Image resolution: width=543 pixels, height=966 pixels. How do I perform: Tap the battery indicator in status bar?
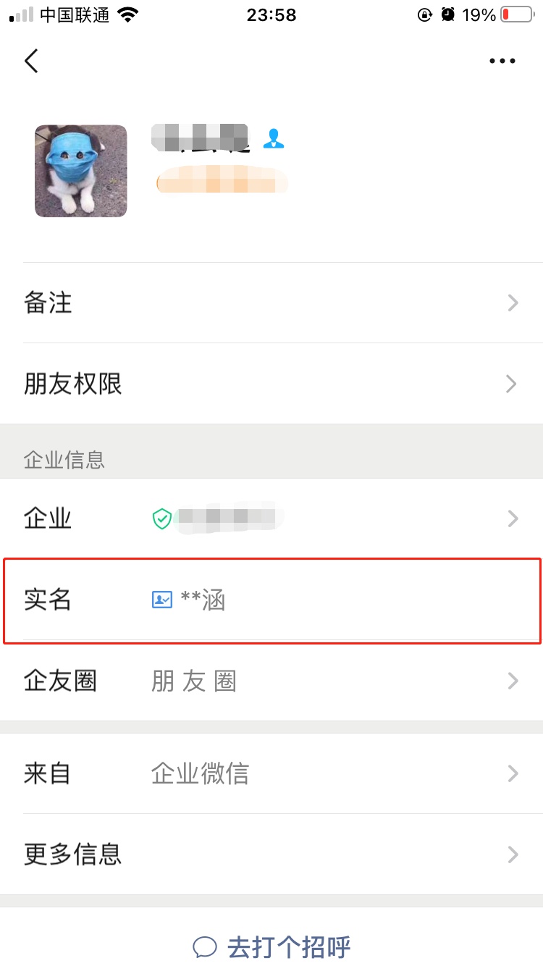pyautogui.click(x=516, y=14)
